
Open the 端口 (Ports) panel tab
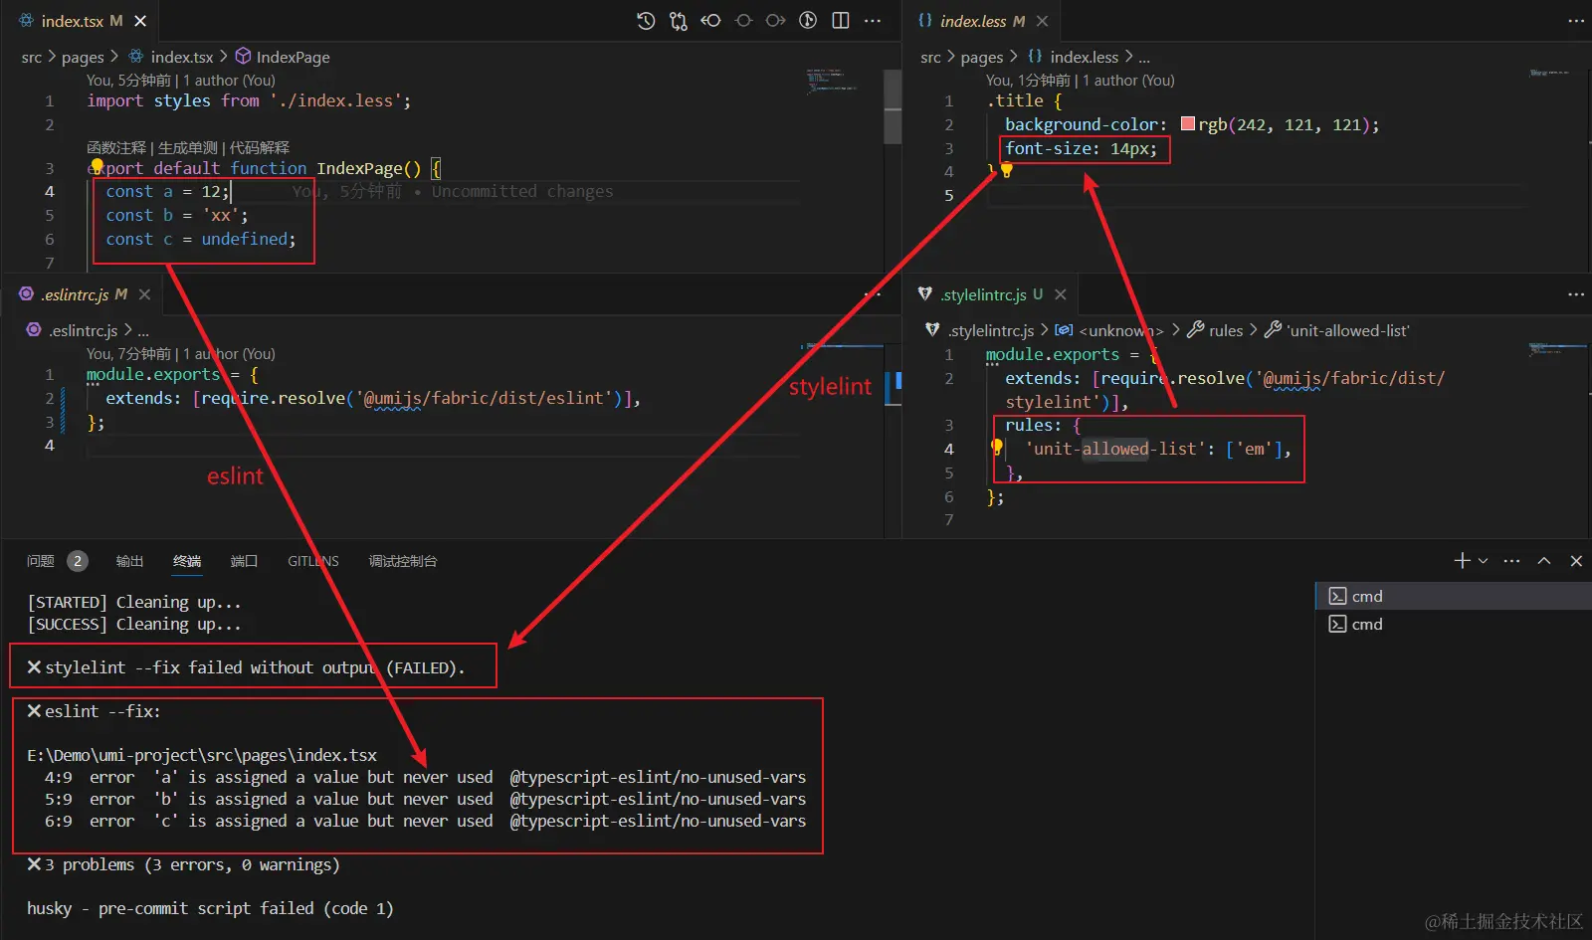pos(244,561)
